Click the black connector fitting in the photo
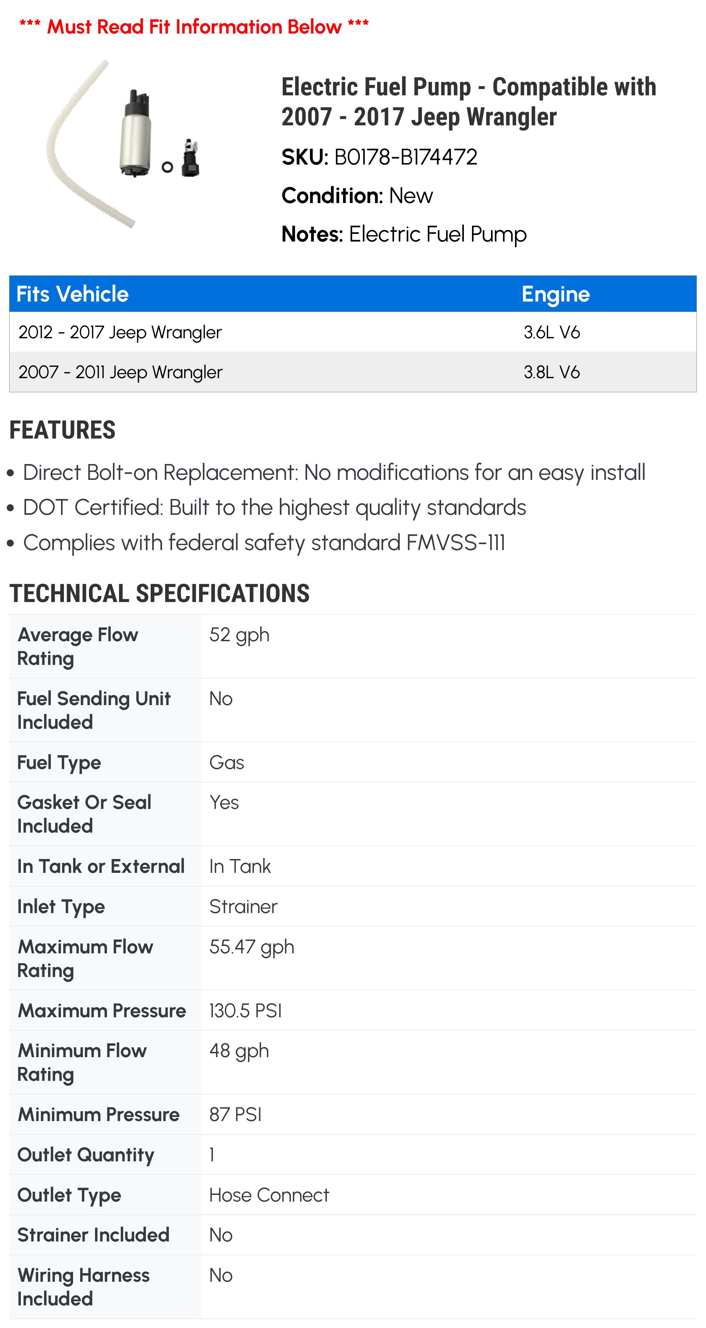 click(x=190, y=158)
